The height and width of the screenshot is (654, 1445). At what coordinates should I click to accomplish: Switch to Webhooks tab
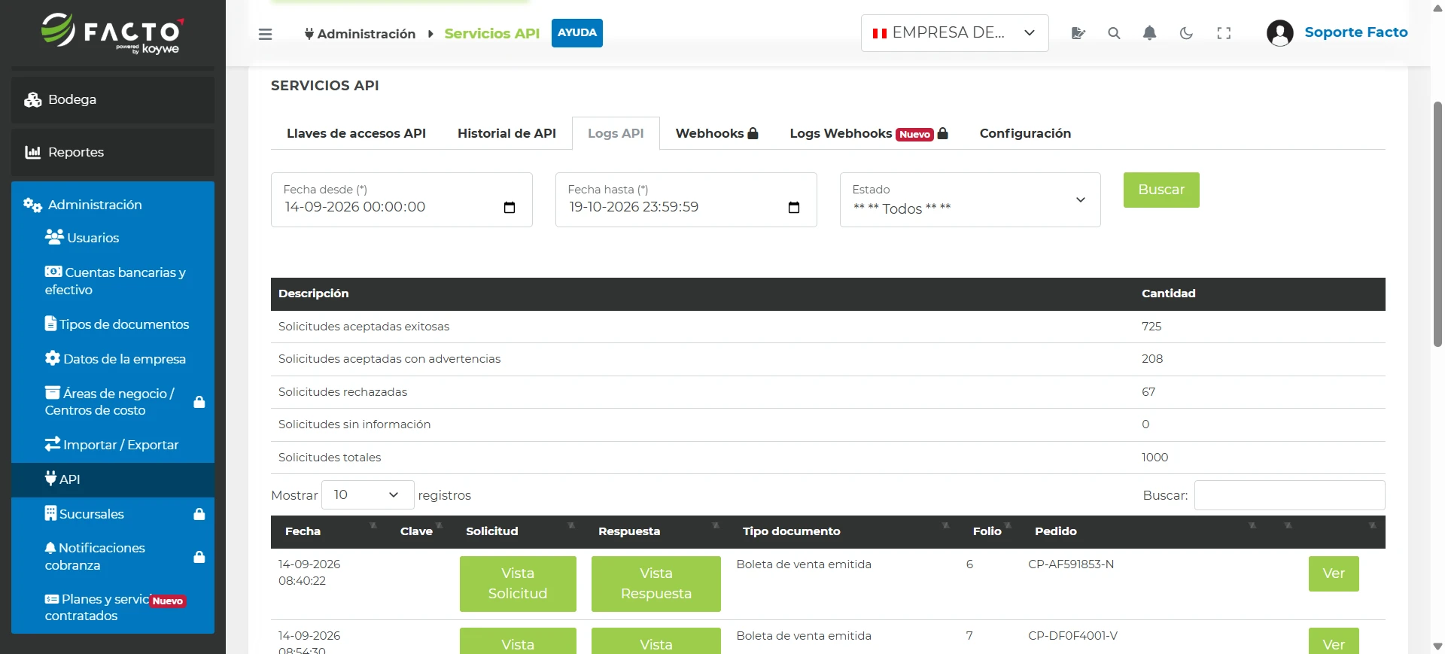(x=716, y=133)
